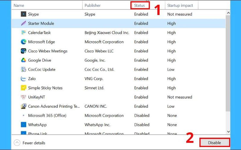The width and height of the screenshot is (241, 150).
Task: Click the scroll up arrow of list
Action: coord(228,13)
